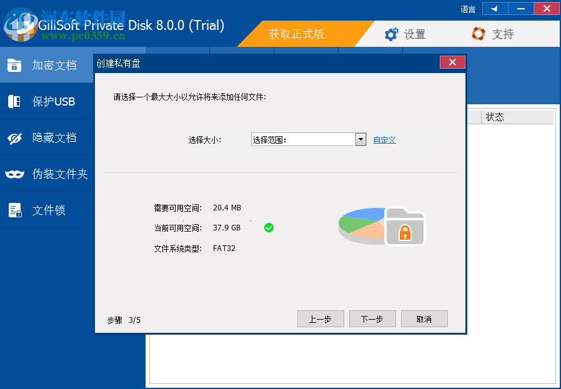Click the 取消 cancel button

424,318
